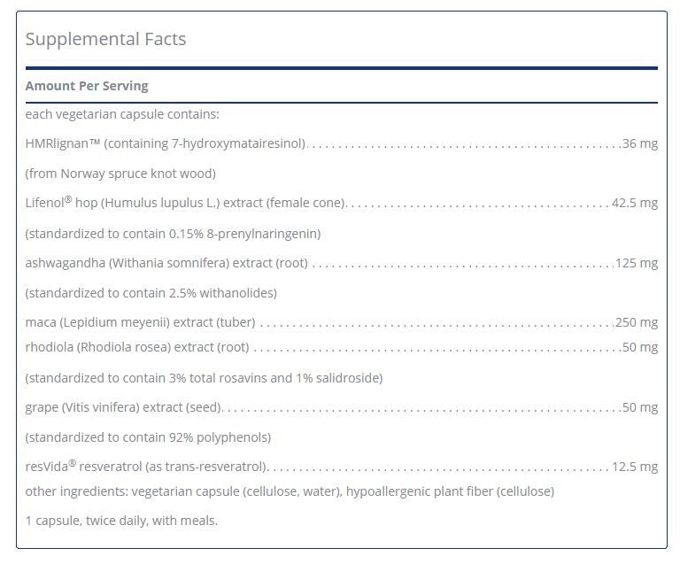The image size is (680, 564).
Task: Click the twice daily dosage instruction
Action: 121,521
